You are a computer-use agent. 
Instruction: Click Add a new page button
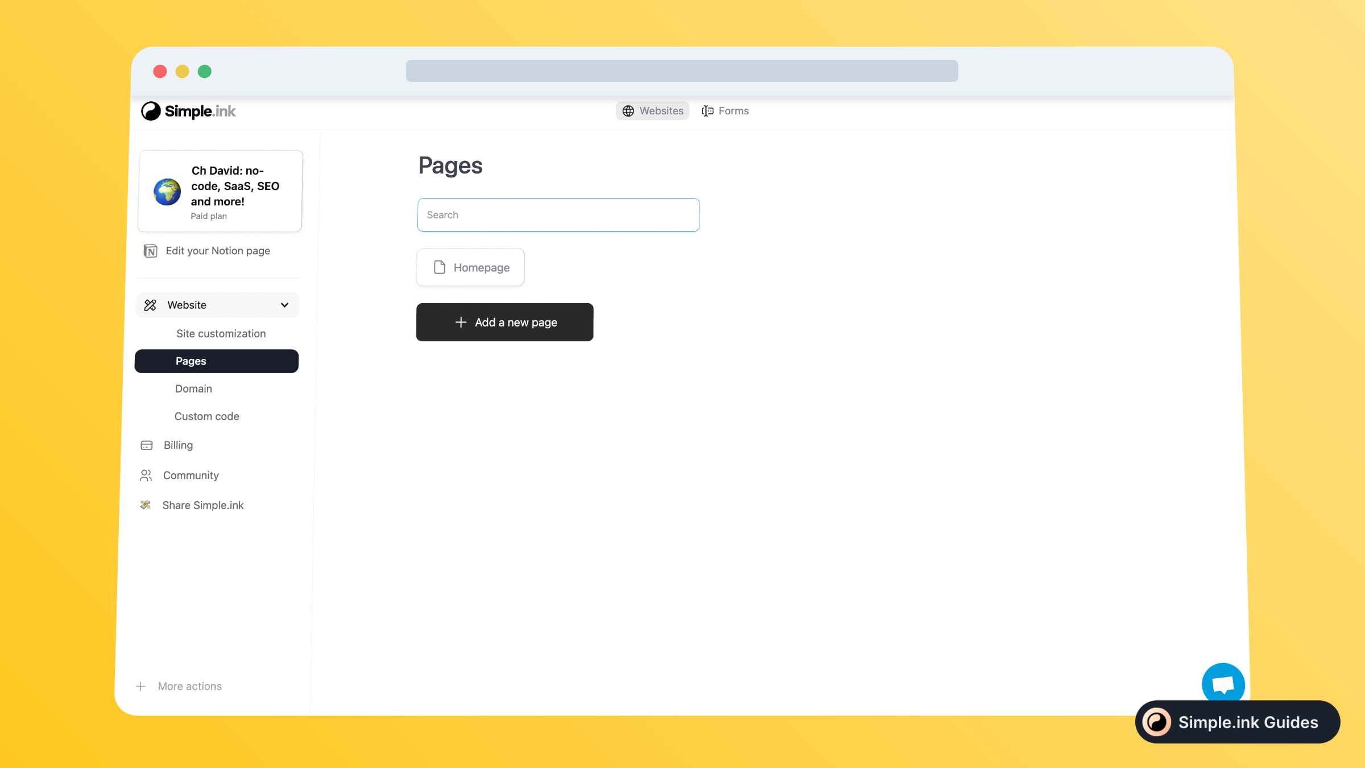(x=505, y=321)
